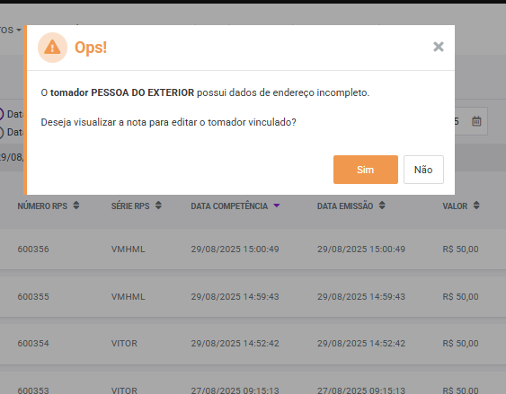Open row with RPS number 600356
Screen dimensions: 506x394
(x=253, y=249)
